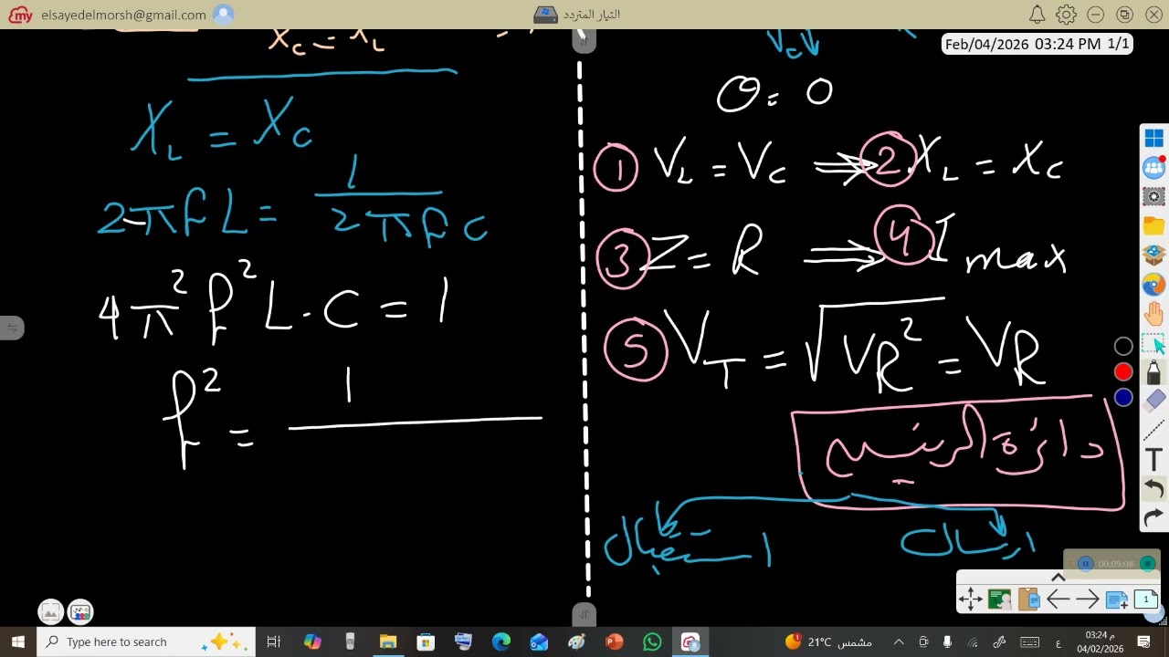Viewport: 1169px width, 657px height.
Task: Choose the dark blue pen color
Action: coord(1123,397)
